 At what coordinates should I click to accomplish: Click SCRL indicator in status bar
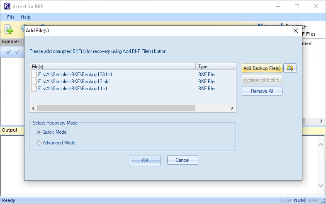click(x=312, y=200)
